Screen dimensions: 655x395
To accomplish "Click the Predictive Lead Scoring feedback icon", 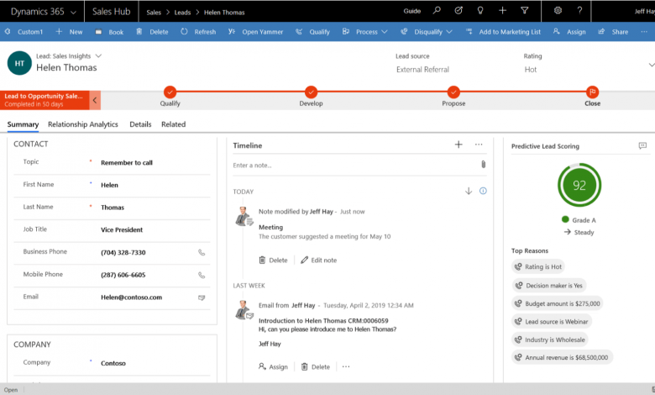I will [x=642, y=146].
